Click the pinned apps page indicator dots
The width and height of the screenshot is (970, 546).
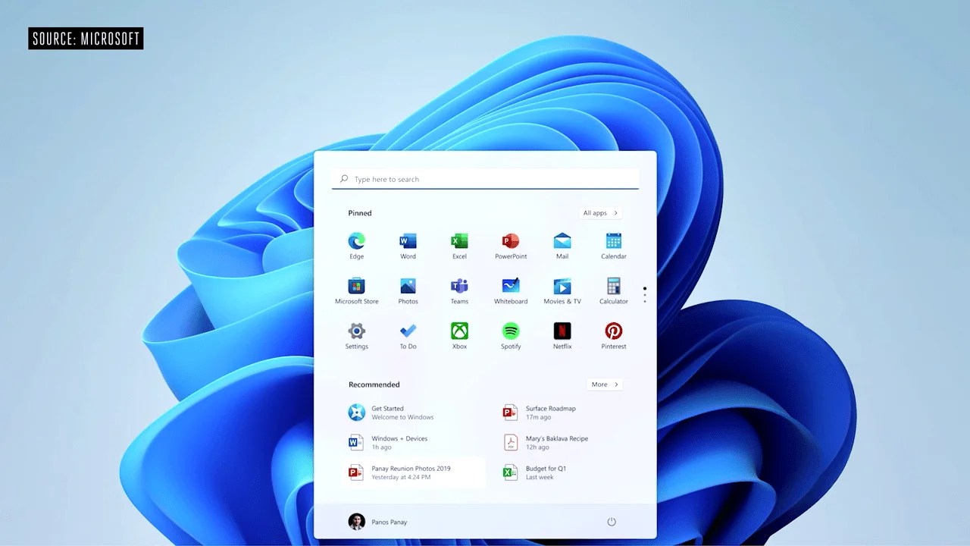pyautogui.click(x=645, y=295)
